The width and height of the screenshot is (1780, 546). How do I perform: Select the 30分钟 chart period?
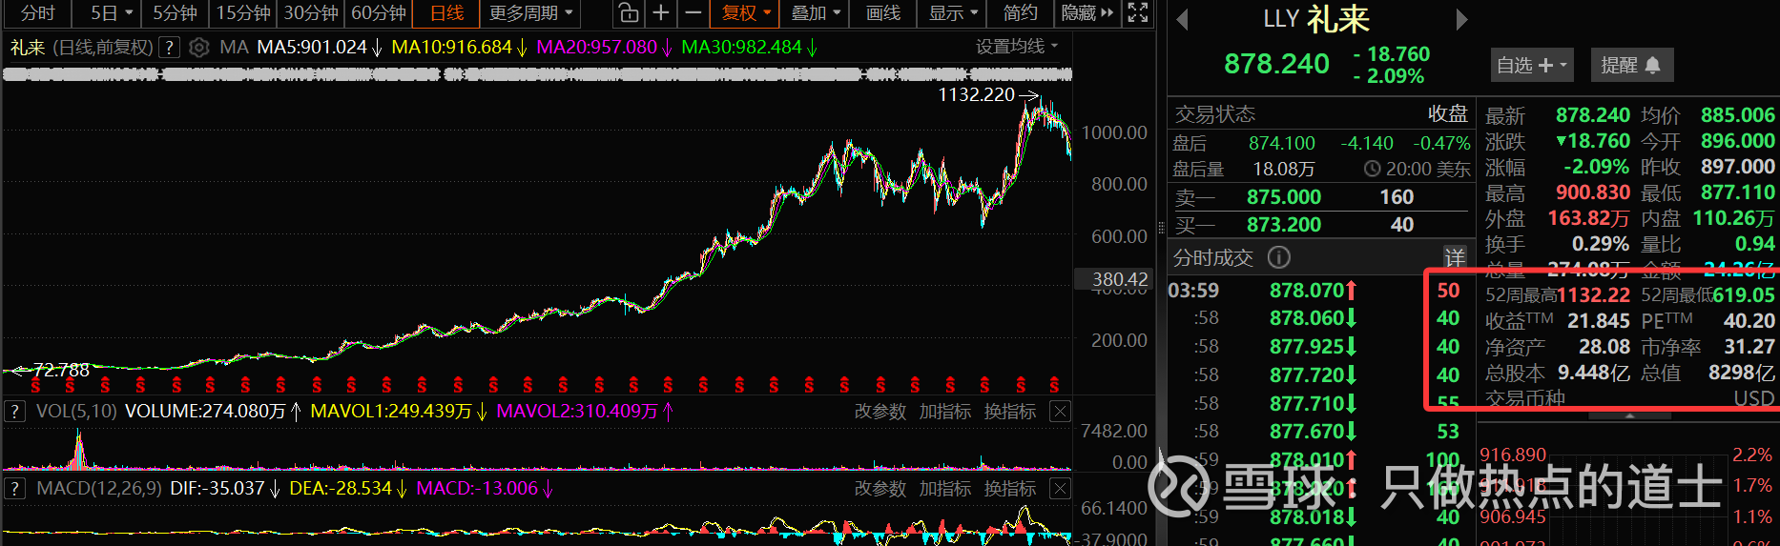click(311, 13)
